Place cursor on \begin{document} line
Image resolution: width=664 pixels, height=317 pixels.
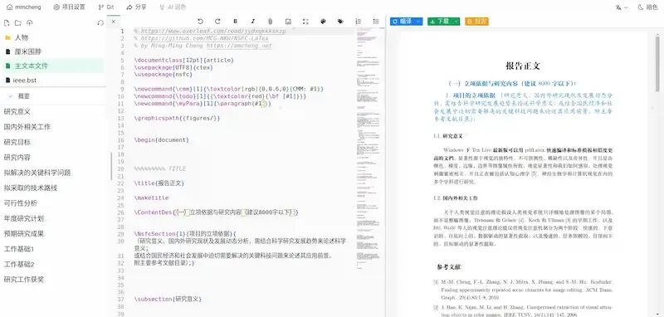click(x=161, y=139)
